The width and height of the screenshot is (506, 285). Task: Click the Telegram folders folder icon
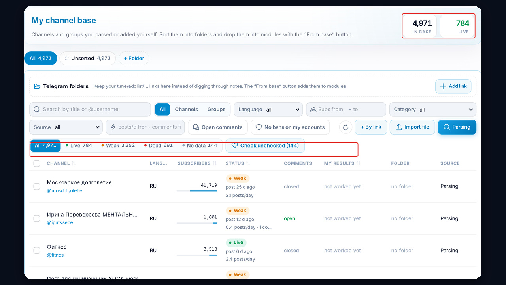coord(37,86)
